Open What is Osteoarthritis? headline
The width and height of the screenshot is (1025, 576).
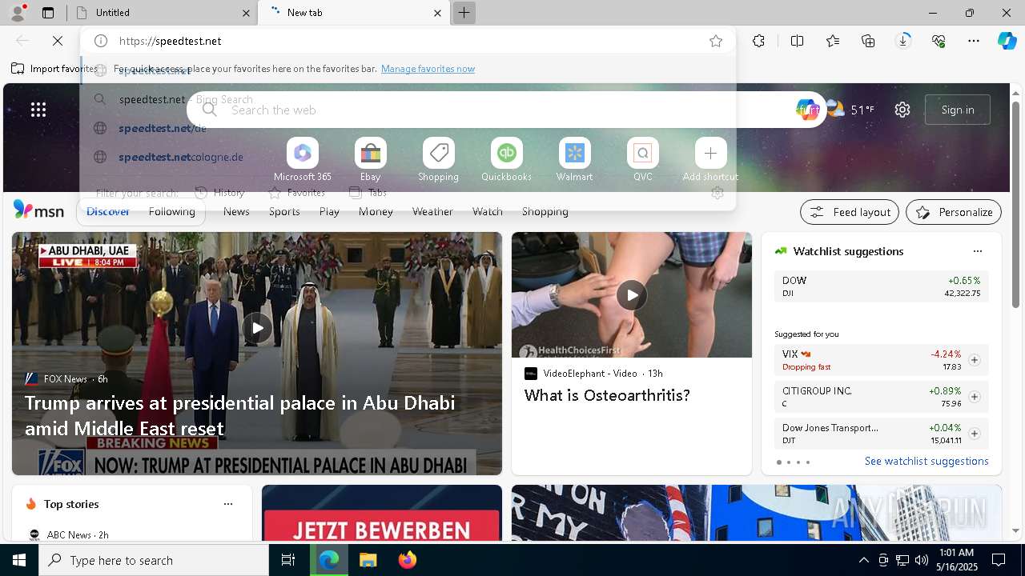click(x=607, y=395)
